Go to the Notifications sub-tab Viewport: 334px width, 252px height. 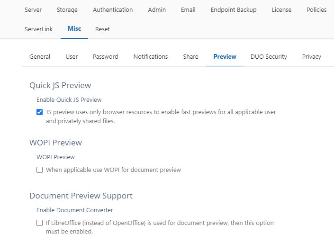tap(151, 56)
